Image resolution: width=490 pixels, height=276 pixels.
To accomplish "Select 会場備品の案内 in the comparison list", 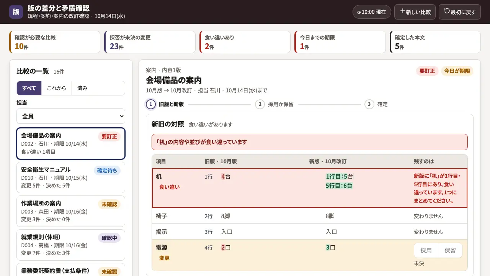I will point(71,143).
